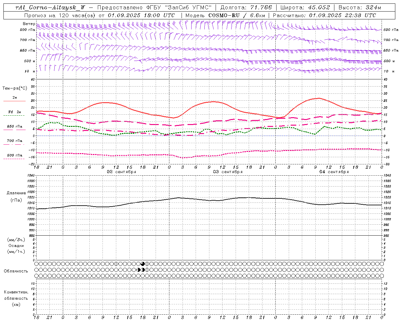
Task: Click the 'Давление' pressure panel label
Action: 16,193
